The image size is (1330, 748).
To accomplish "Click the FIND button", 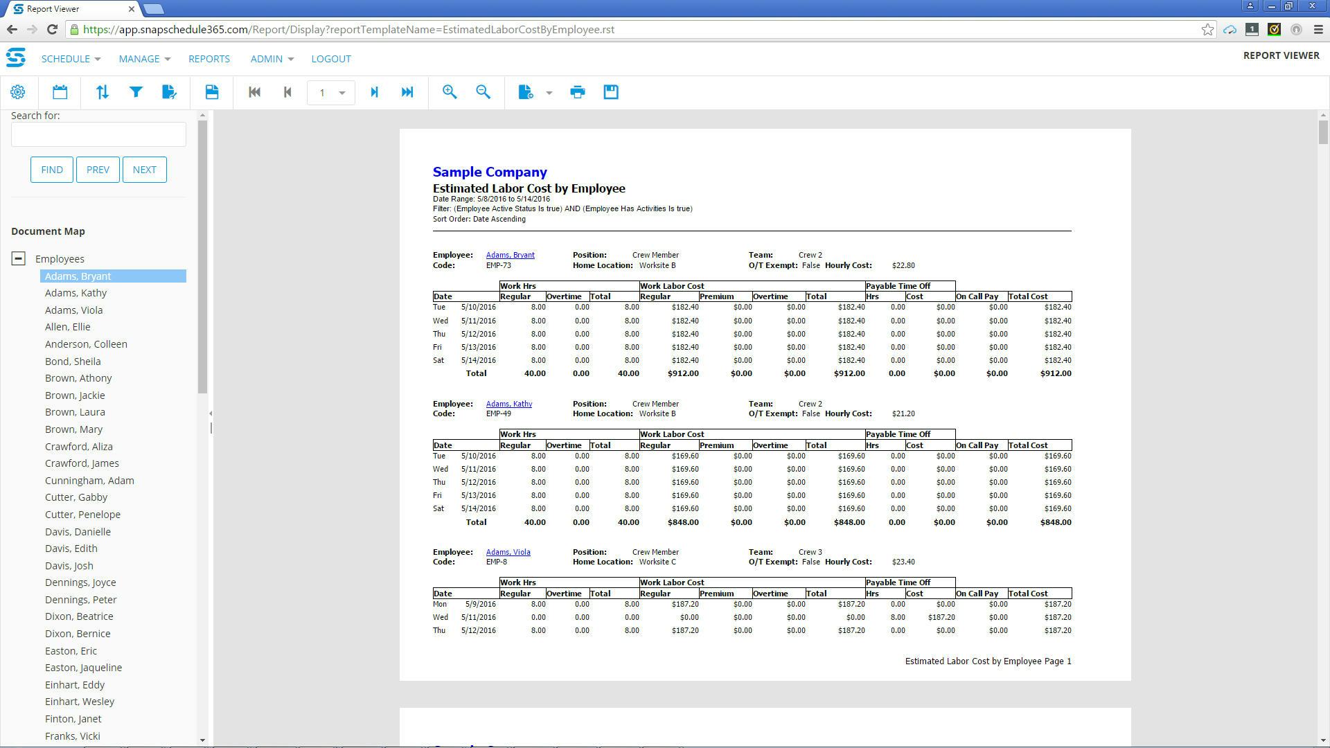I will tap(51, 170).
